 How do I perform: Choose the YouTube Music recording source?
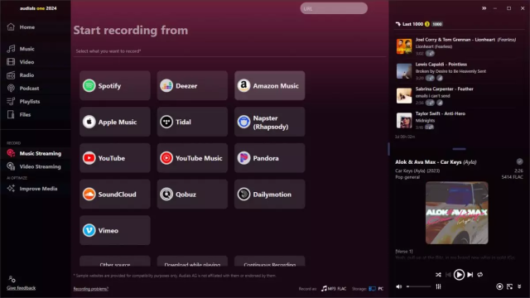pos(192,158)
